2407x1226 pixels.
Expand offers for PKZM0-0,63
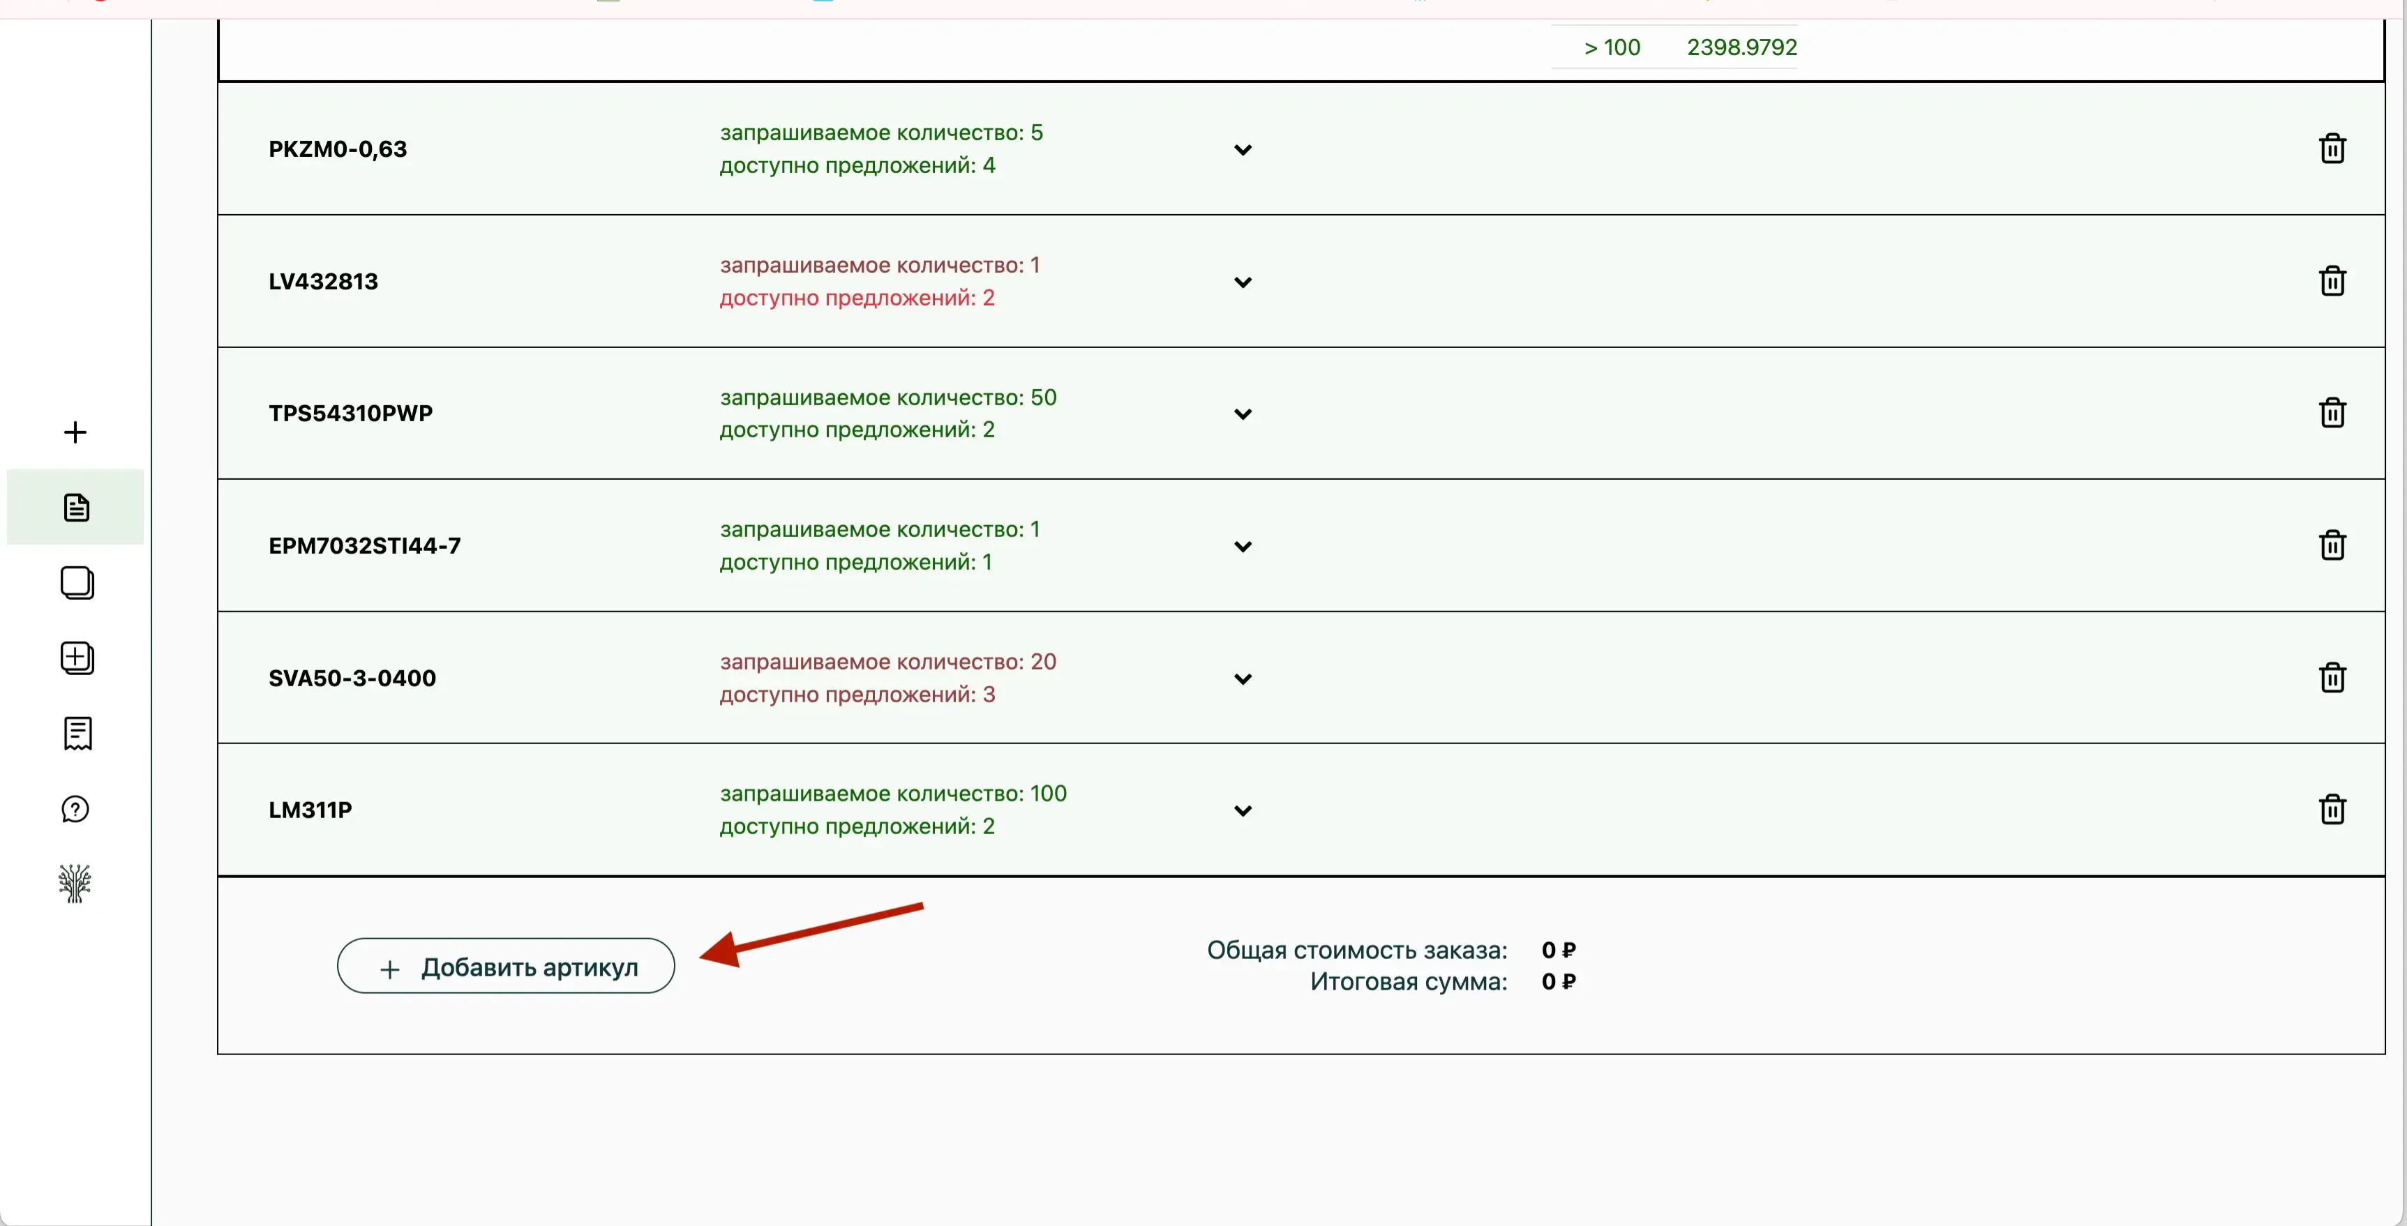click(x=1242, y=151)
